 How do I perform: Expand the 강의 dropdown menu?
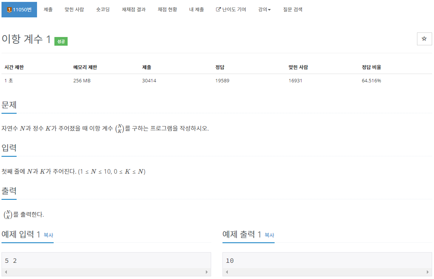pos(264,9)
